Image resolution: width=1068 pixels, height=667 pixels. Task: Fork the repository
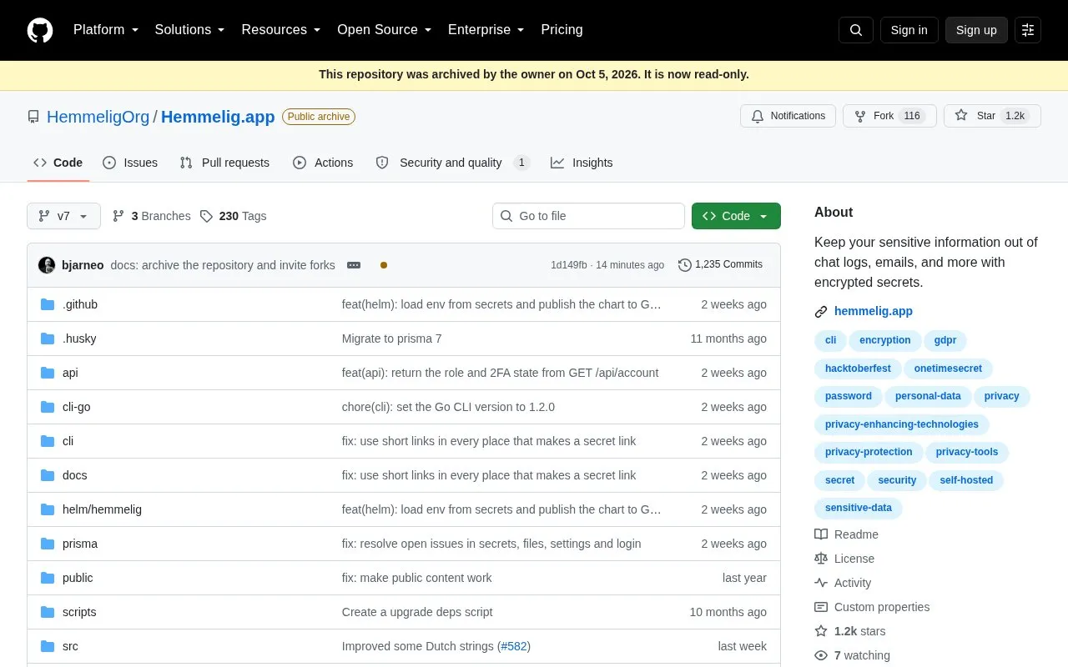pos(889,116)
